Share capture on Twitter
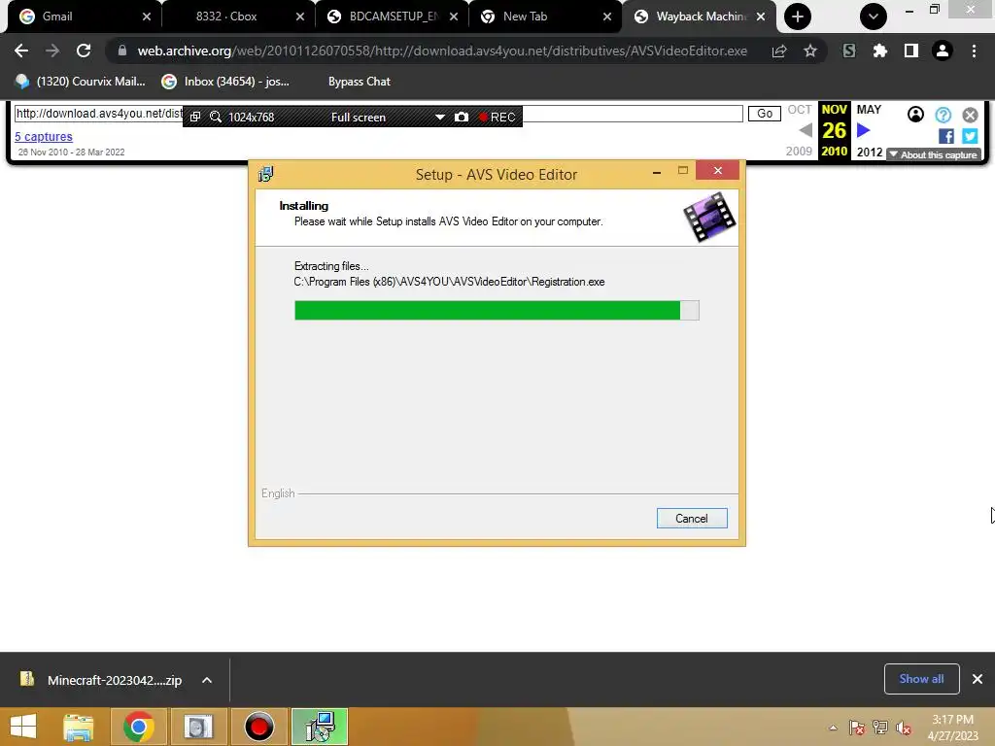The height and width of the screenshot is (746, 995). click(x=969, y=136)
